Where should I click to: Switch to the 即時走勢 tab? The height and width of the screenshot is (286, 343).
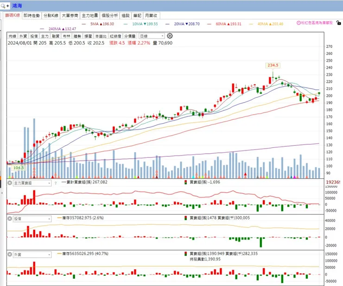tap(32, 16)
